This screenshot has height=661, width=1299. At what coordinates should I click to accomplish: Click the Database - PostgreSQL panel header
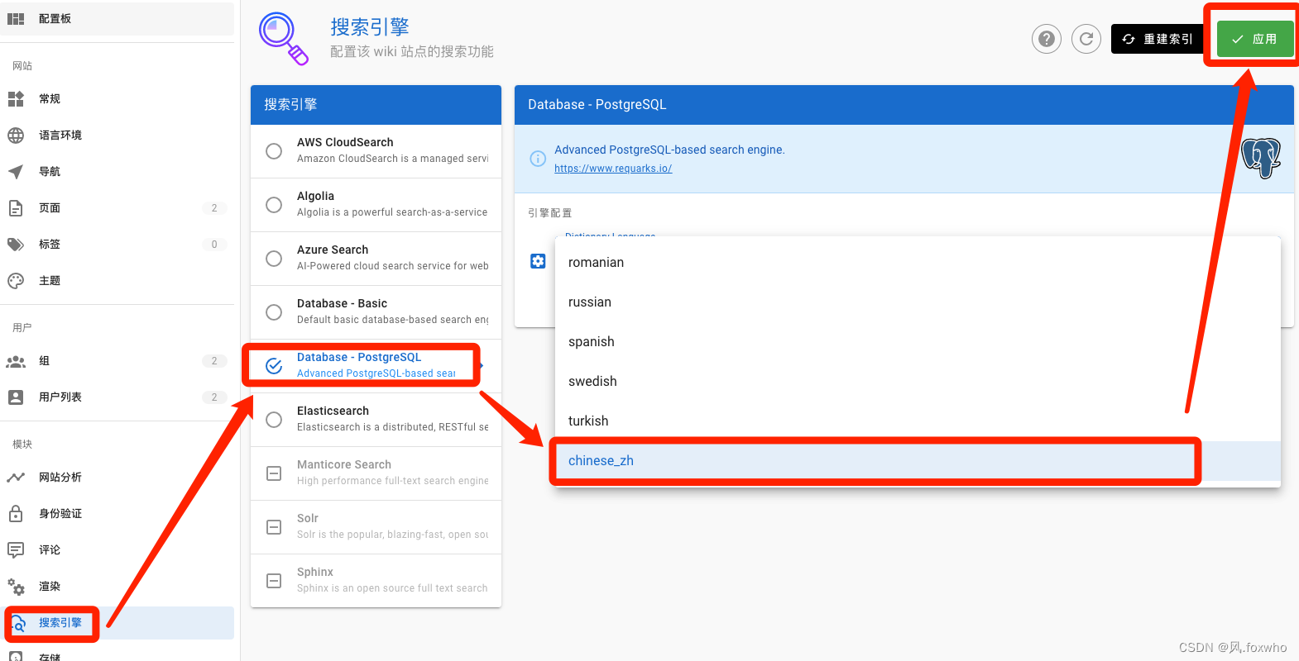point(904,105)
